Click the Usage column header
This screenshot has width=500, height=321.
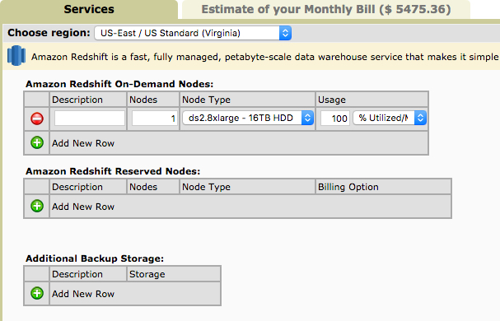click(x=332, y=100)
